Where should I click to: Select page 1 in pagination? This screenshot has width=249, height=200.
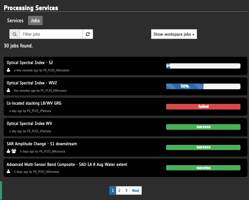(112, 190)
